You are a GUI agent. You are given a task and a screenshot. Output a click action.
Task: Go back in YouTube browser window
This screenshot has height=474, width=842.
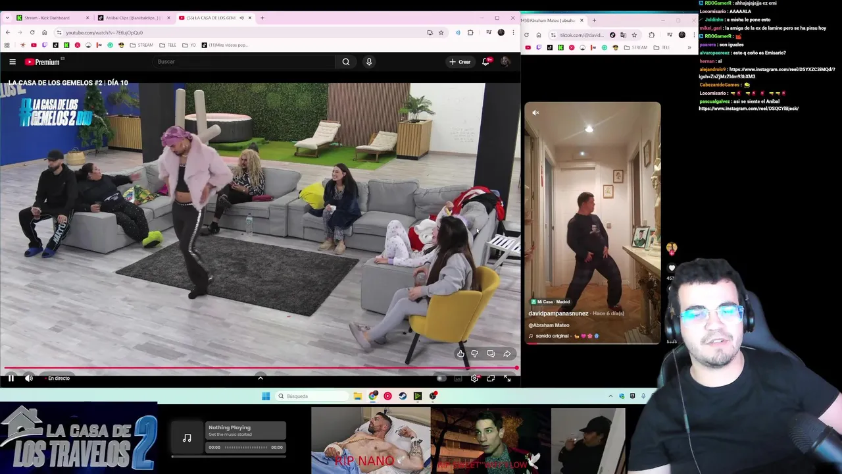point(7,32)
